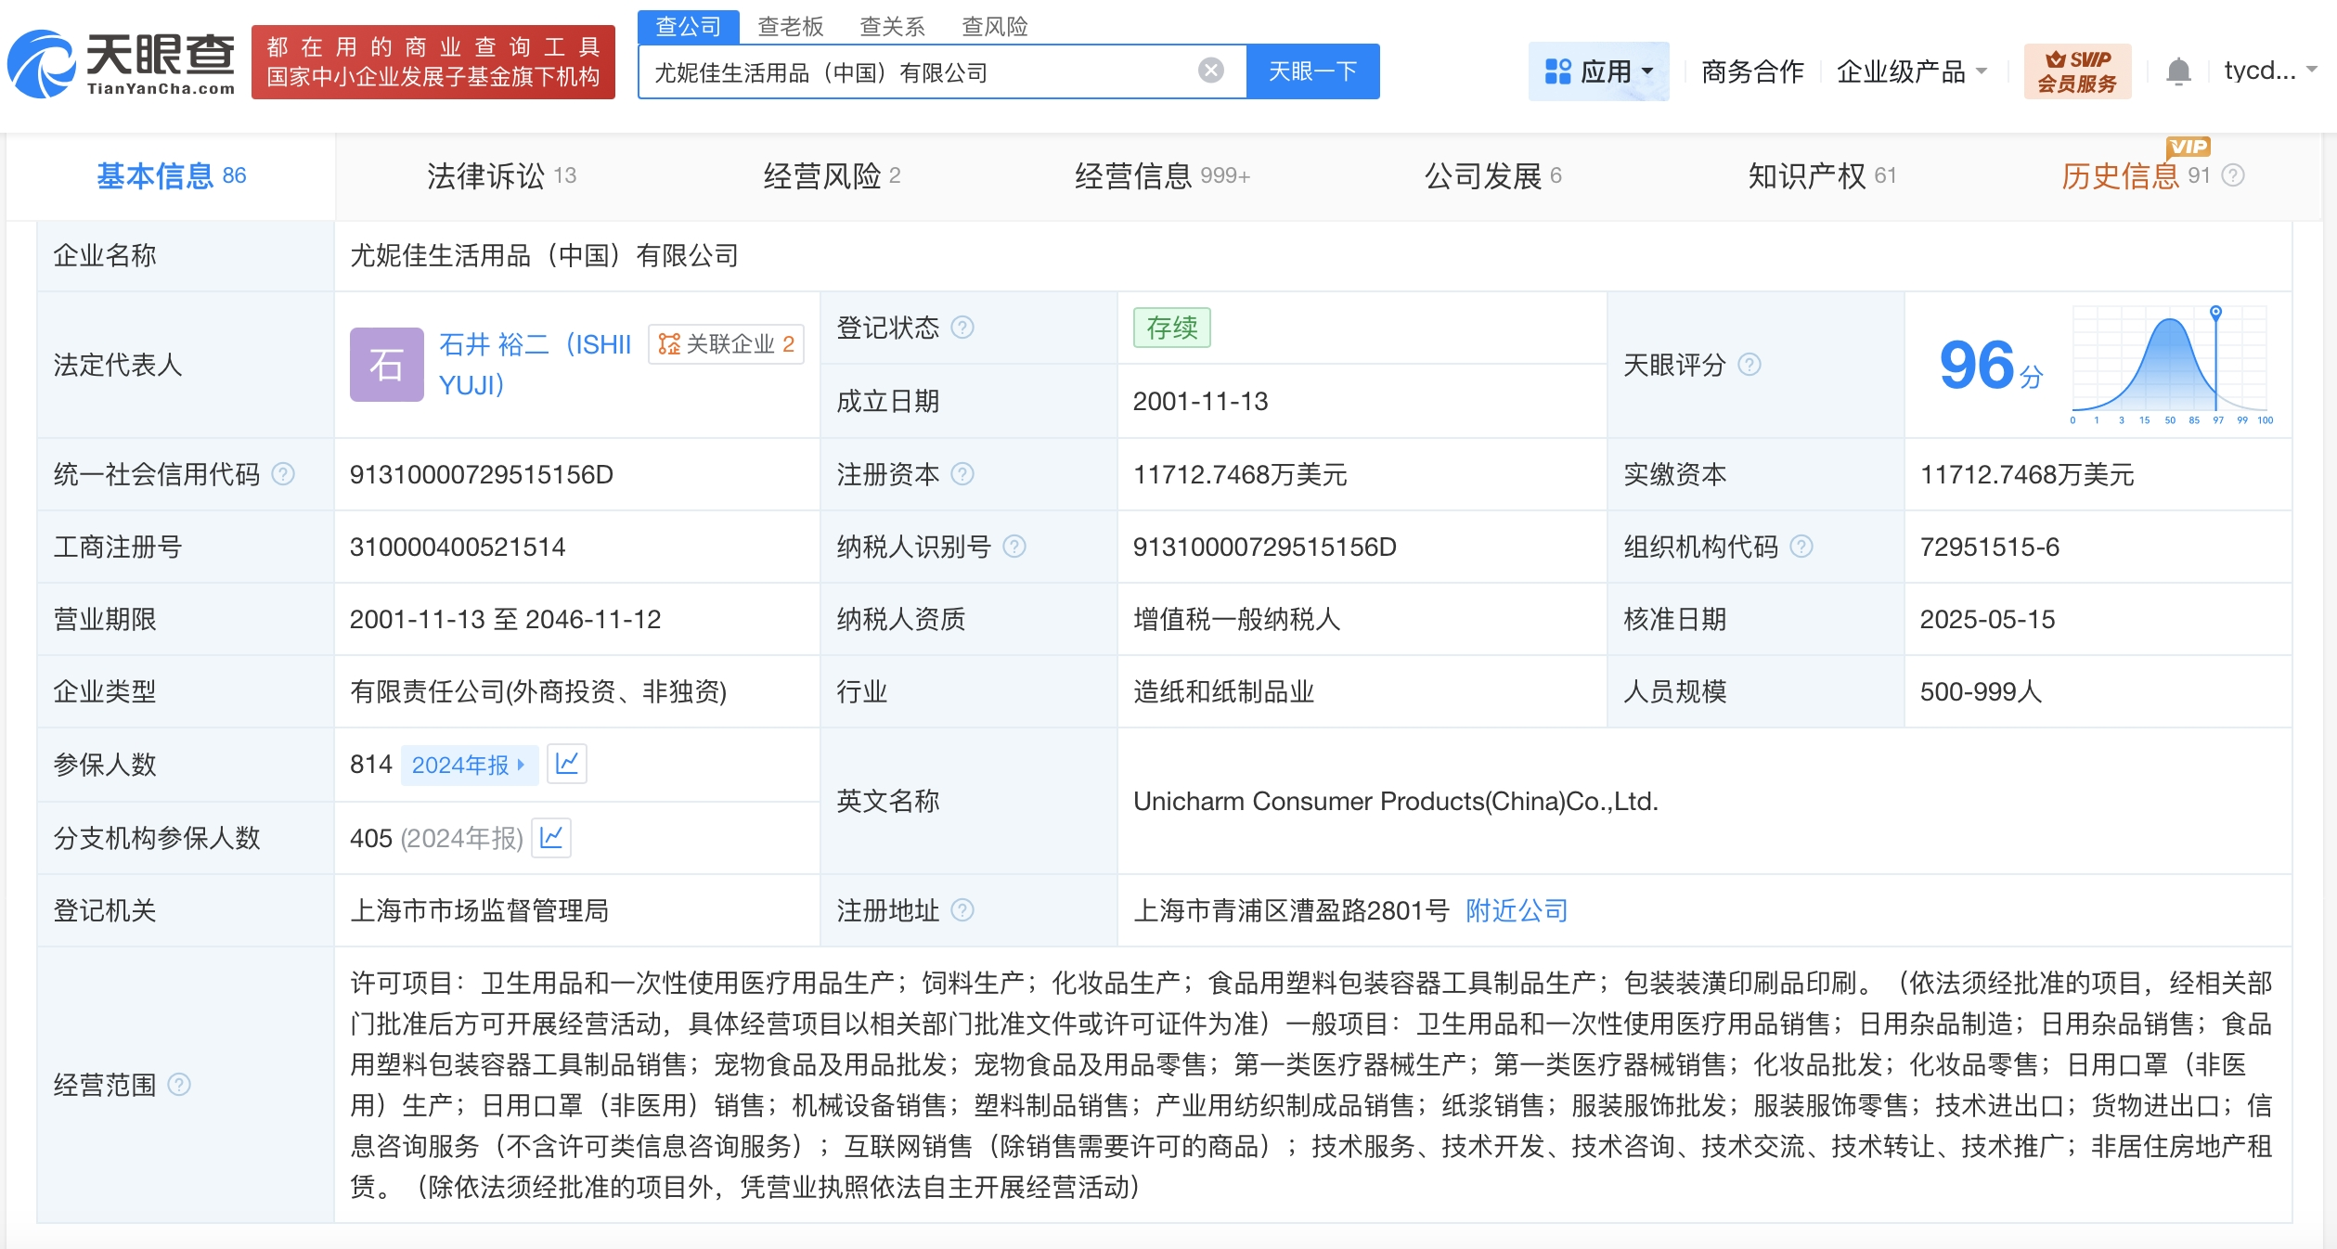Expand the 2024年报 selector
Image resolution: width=2337 pixels, height=1249 pixels.
click(x=469, y=765)
